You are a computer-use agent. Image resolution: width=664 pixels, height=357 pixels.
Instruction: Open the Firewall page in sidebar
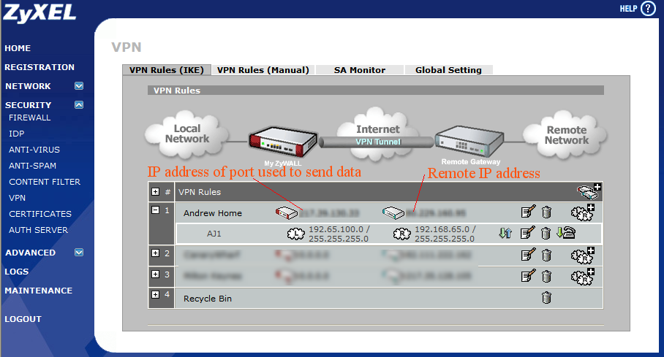point(30,118)
